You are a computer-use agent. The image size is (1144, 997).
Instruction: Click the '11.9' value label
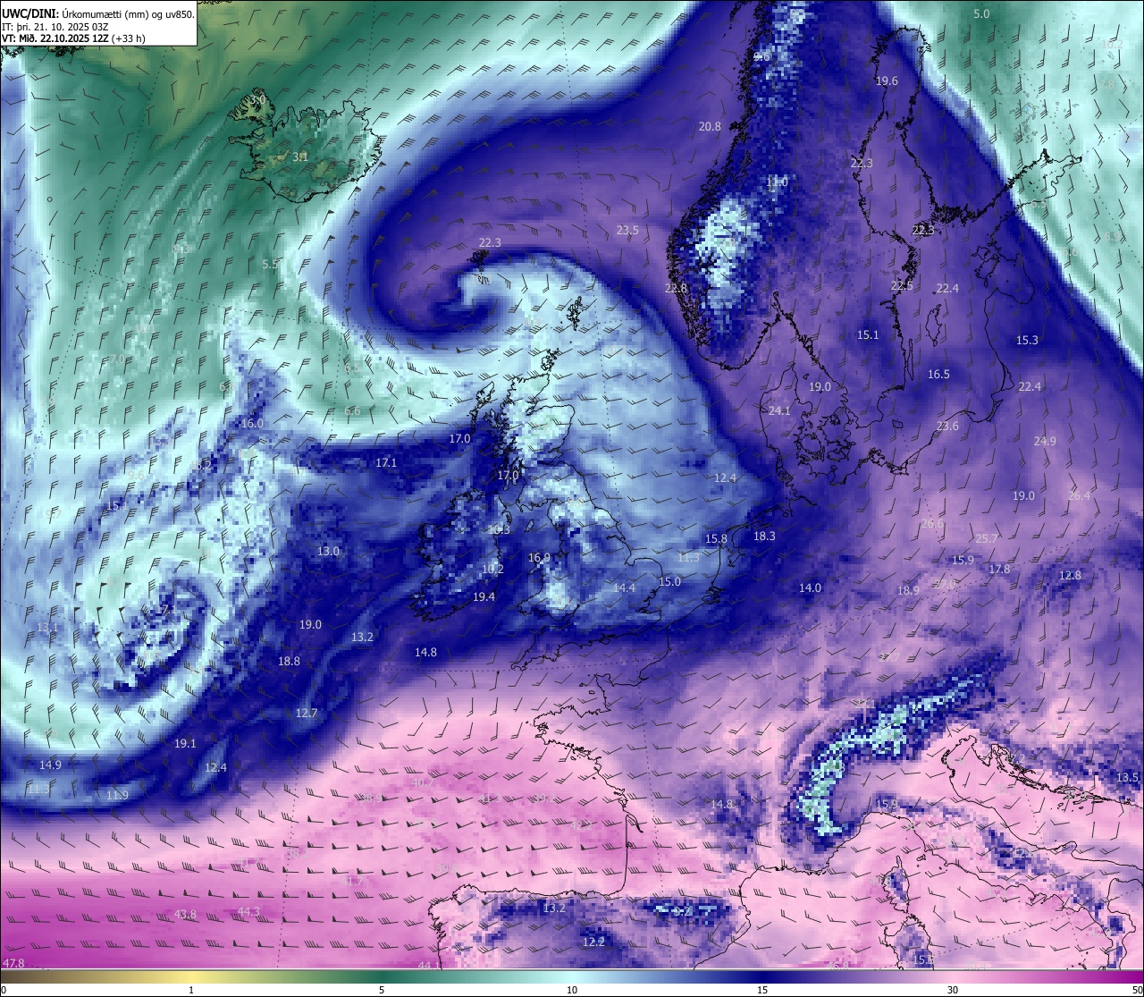point(117,795)
